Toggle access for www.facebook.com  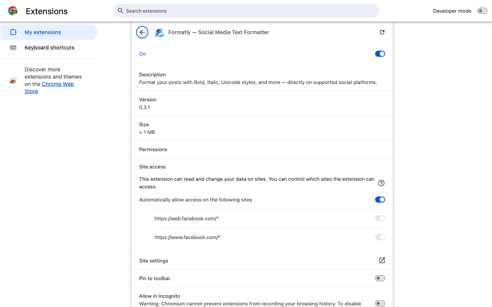point(380,237)
